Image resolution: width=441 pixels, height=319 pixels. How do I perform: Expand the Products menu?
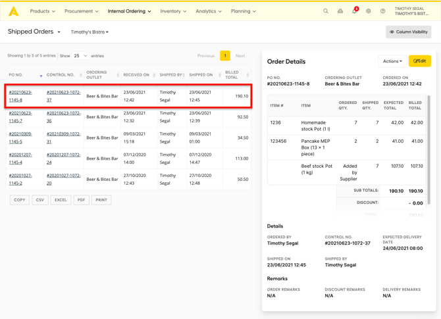point(43,11)
